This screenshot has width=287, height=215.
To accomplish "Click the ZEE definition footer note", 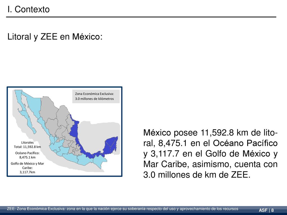I will click(x=123, y=209).
